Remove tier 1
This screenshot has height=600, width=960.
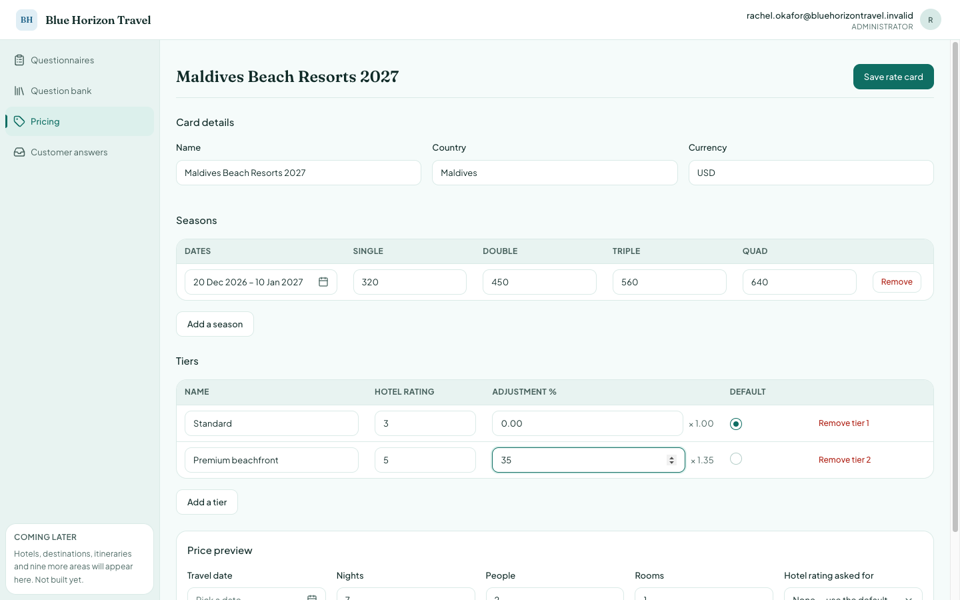tap(844, 423)
